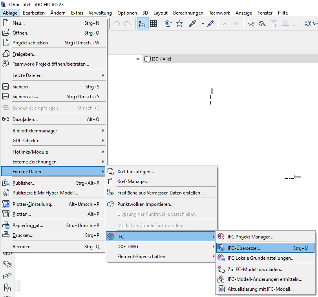
Task: Open the Optionen menu
Action: point(127,13)
